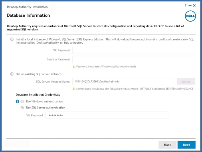
Task: Open help with the question mark icon
Action: (x=186, y=6)
